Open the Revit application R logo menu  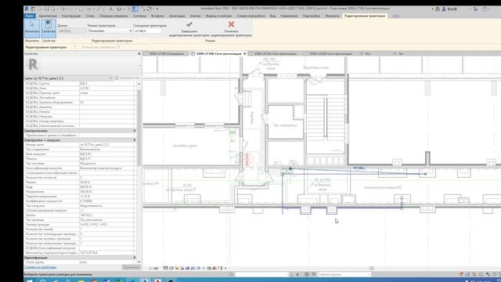click(x=27, y=9)
